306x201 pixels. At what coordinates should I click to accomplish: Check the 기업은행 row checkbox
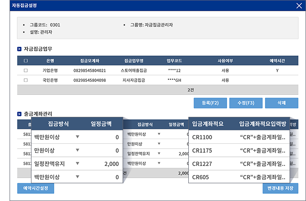[26, 70]
